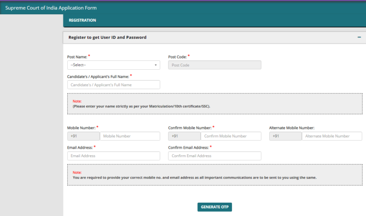Click the Email Address input box
This screenshot has height=216, width=366.
point(113,156)
